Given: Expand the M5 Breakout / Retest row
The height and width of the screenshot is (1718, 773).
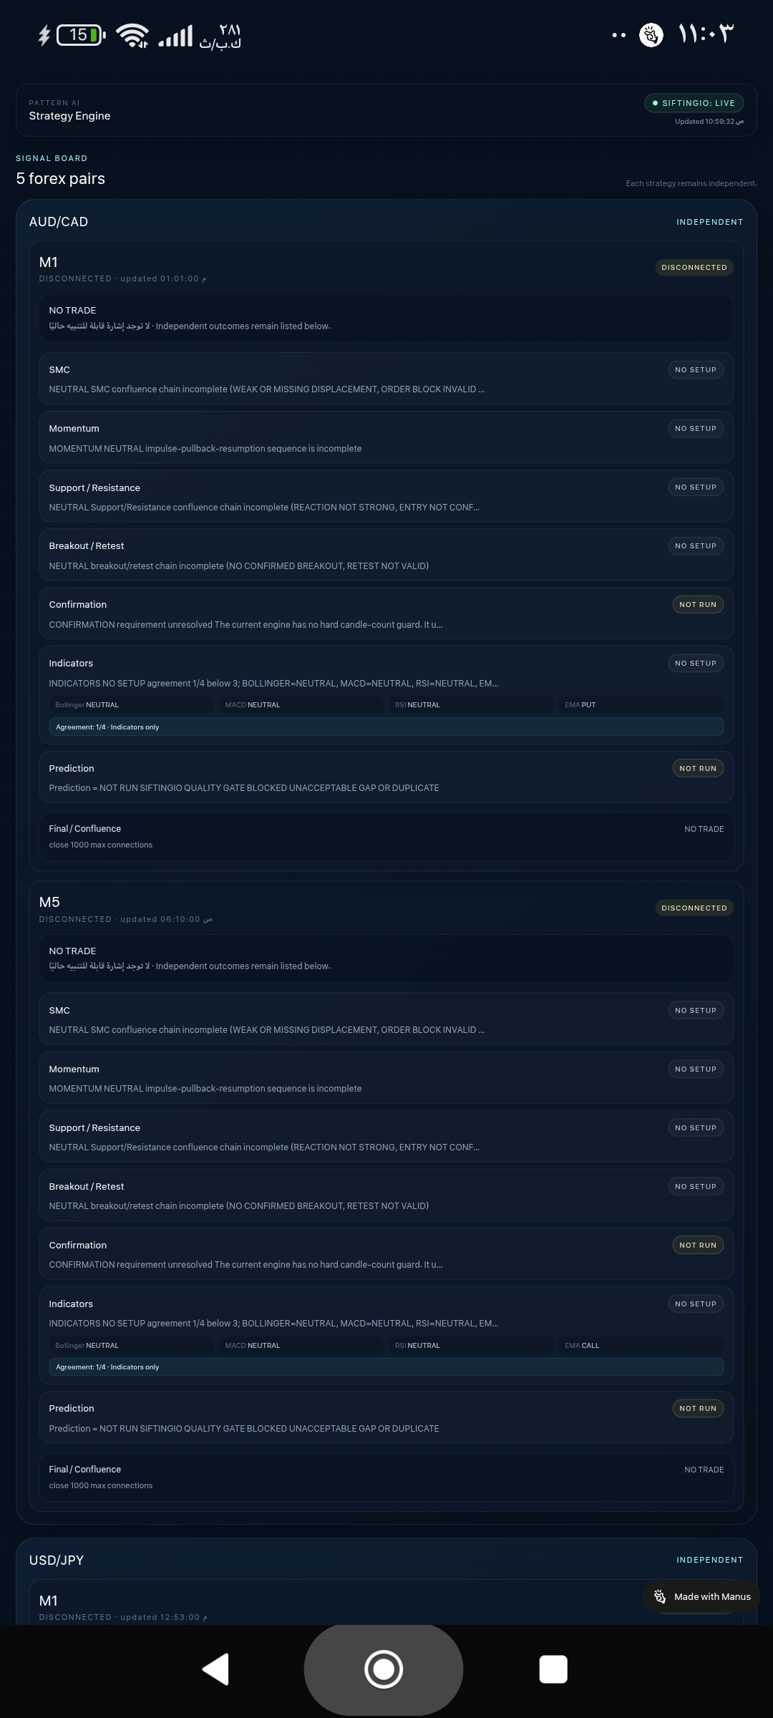Looking at the screenshot, I should [x=386, y=1195].
